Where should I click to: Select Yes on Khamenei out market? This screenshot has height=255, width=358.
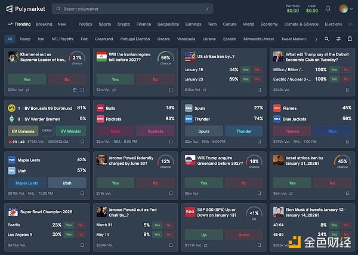pos(27,79)
